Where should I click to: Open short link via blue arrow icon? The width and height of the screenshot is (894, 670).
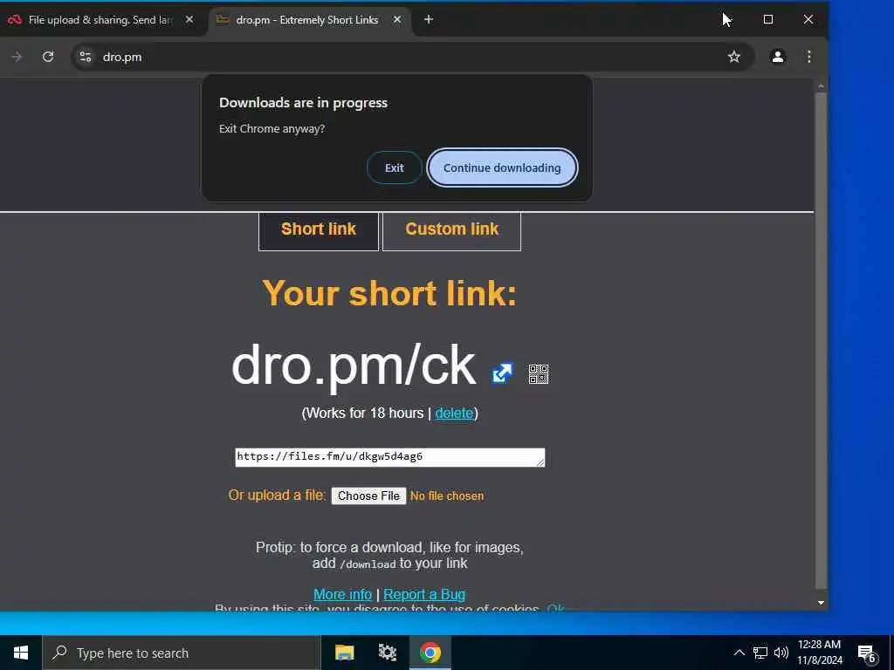[x=502, y=373]
